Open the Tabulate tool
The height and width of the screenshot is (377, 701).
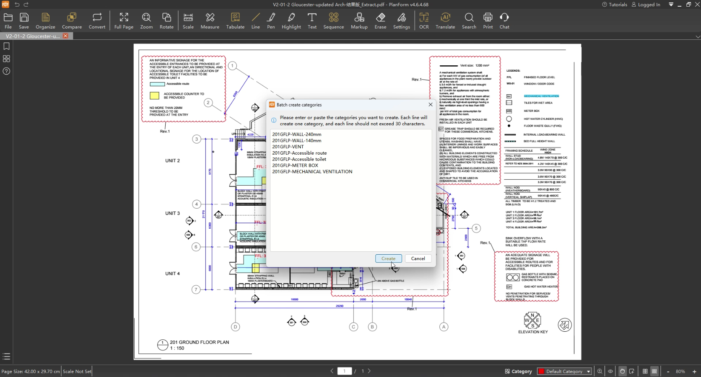click(x=235, y=21)
